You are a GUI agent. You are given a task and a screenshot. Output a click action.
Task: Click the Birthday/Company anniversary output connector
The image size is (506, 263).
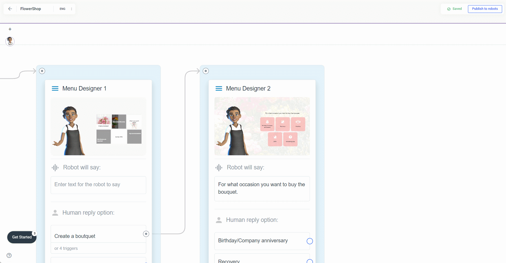click(x=310, y=241)
